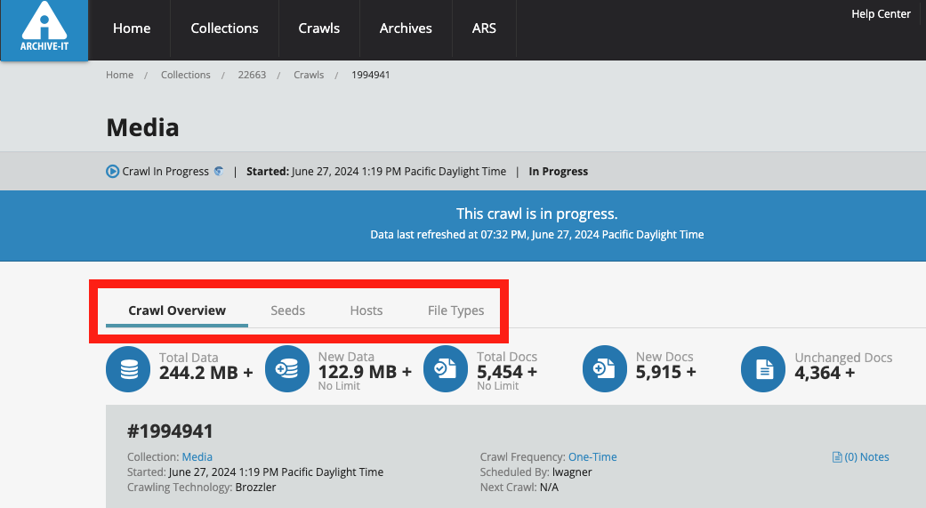
Task: Click the Total Docs icon
Action: coord(446,369)
